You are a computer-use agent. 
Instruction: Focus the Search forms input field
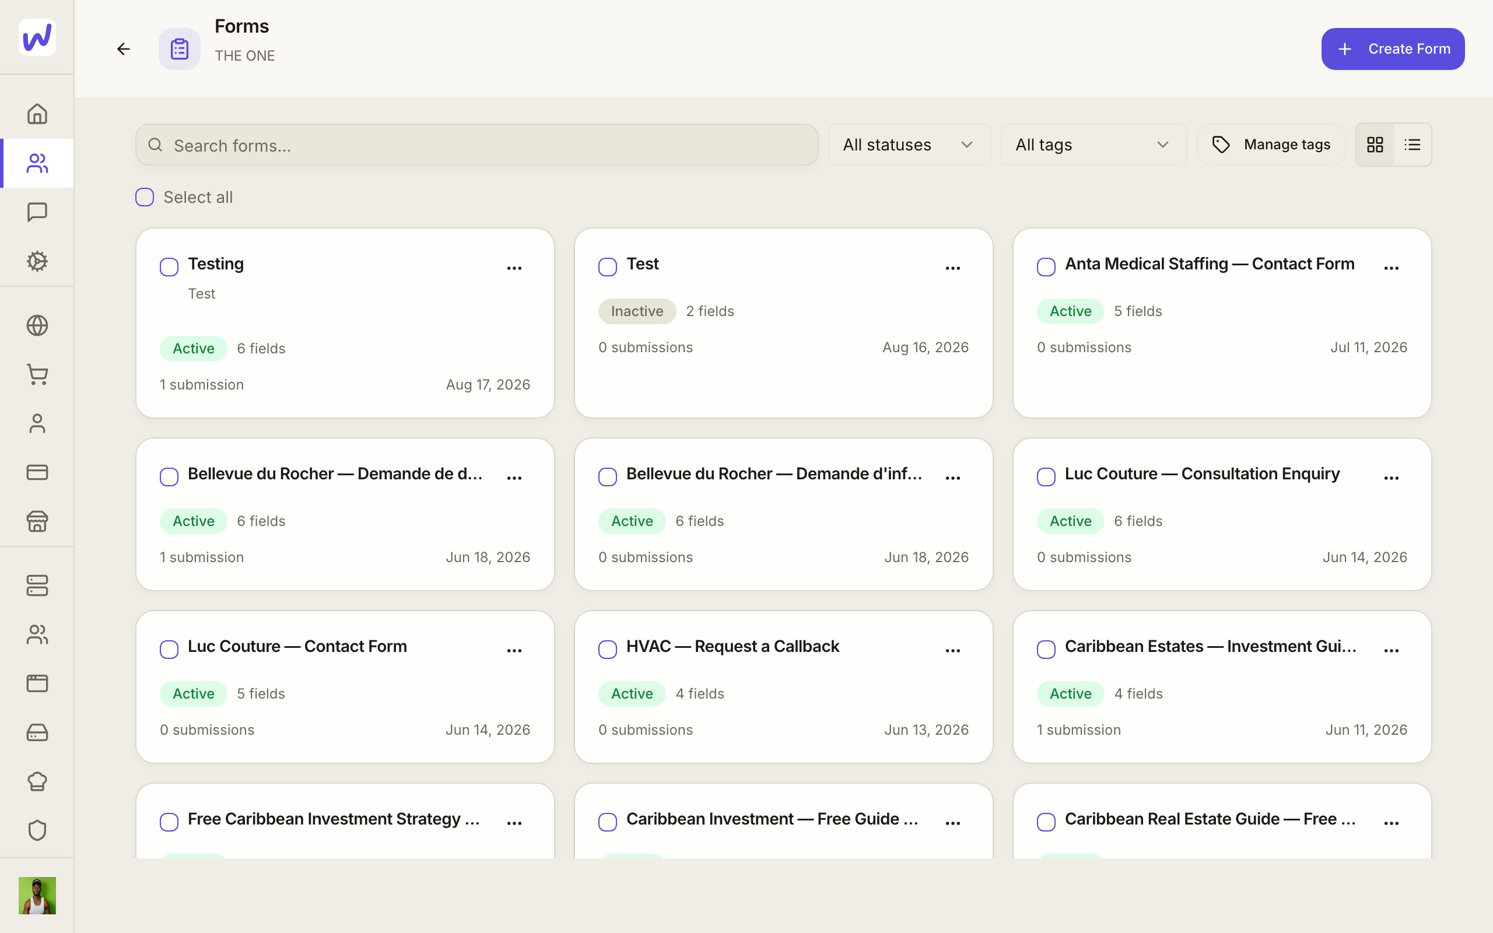click(x=476, y=145)
